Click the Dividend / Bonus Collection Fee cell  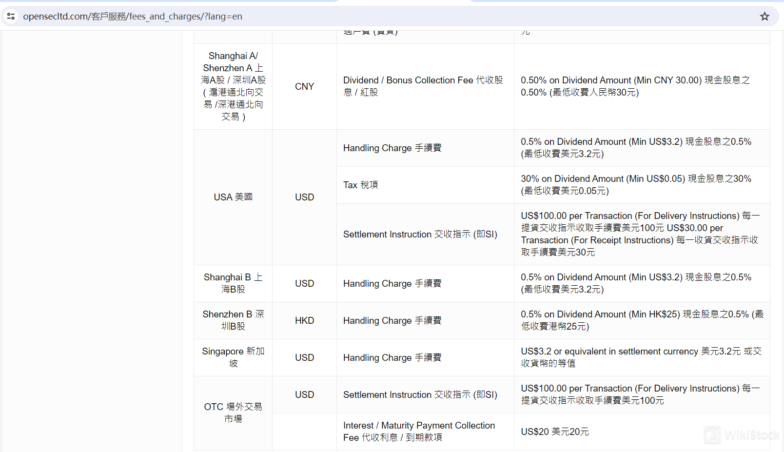(424, 86)
